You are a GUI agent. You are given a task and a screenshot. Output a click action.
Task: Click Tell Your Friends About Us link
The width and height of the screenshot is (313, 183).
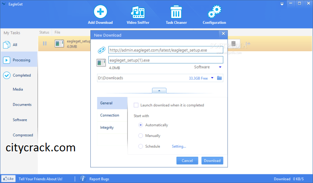pos(41,179)
